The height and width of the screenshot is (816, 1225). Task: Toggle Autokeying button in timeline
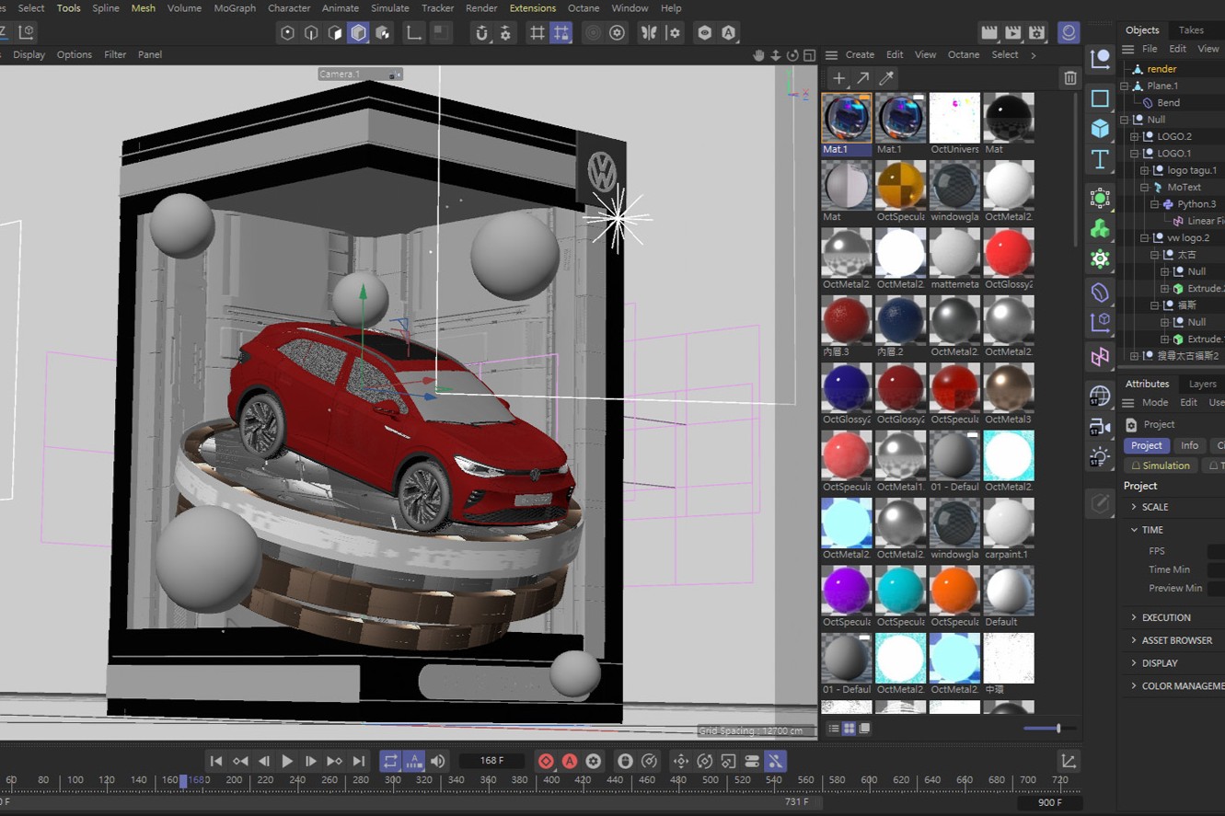coord(570,761)
